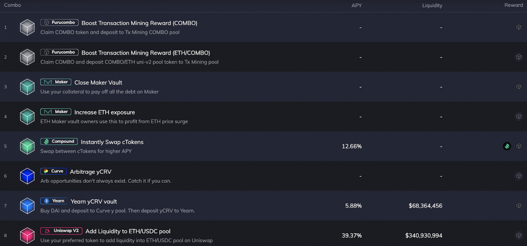Click the gray cube icon for Boost Transaction Mining Reward (COMBO)
Viewport: 527px width, 246px height.
tap(27, 27)
